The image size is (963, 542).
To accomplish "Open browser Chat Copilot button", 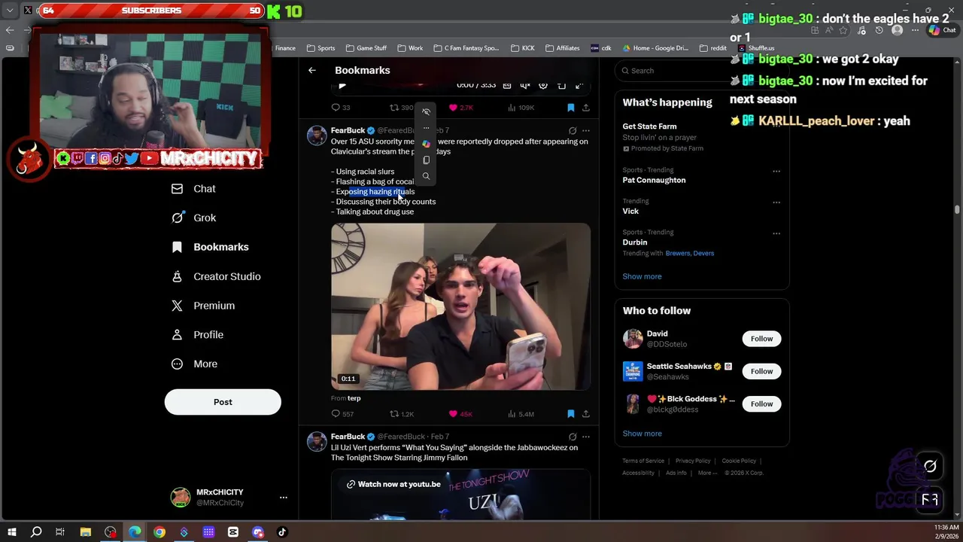I will click(x=942, y=31).
